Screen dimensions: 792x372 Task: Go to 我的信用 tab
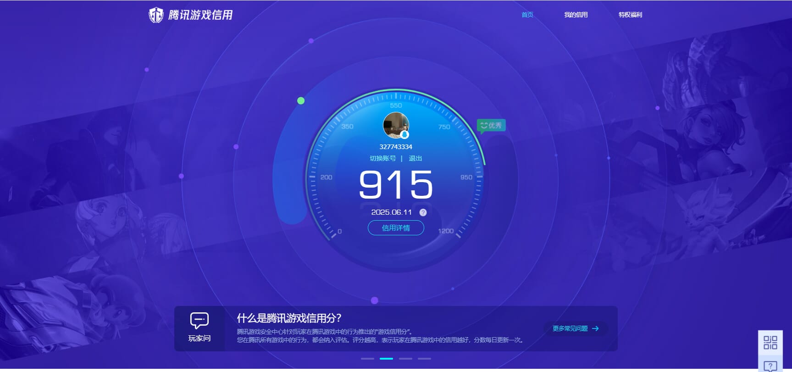click(x=576, y=15)
